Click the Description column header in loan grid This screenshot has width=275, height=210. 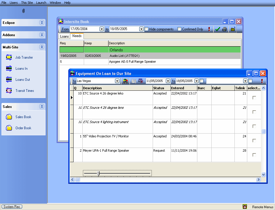(x=118, y=88)
